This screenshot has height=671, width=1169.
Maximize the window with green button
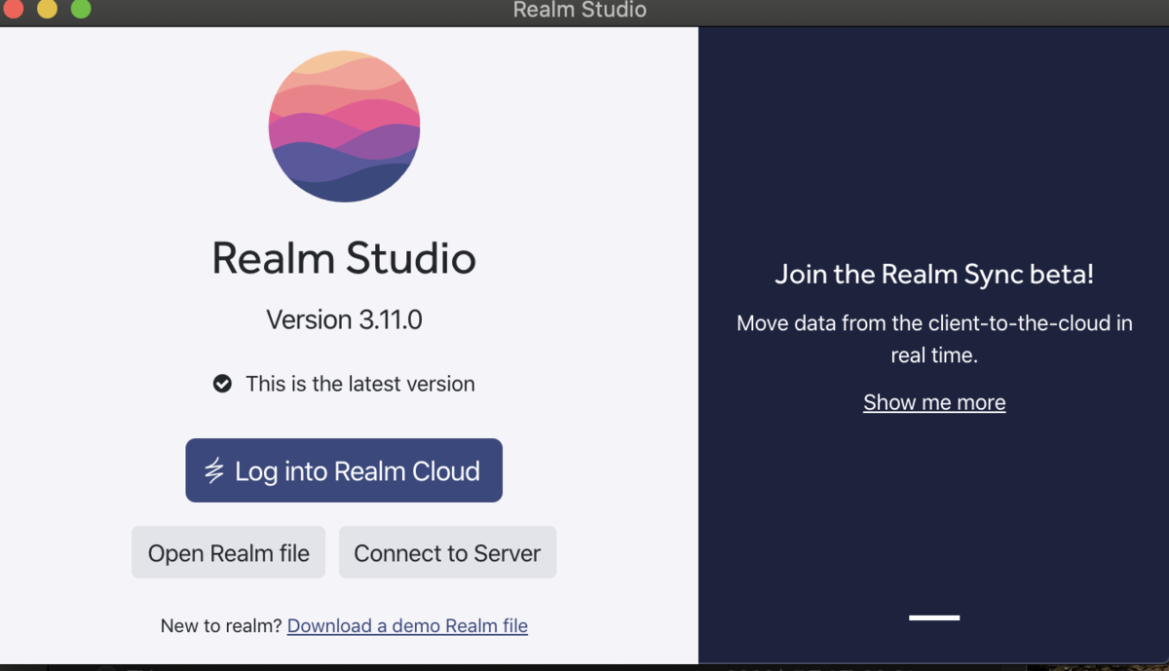pos(81,9)
